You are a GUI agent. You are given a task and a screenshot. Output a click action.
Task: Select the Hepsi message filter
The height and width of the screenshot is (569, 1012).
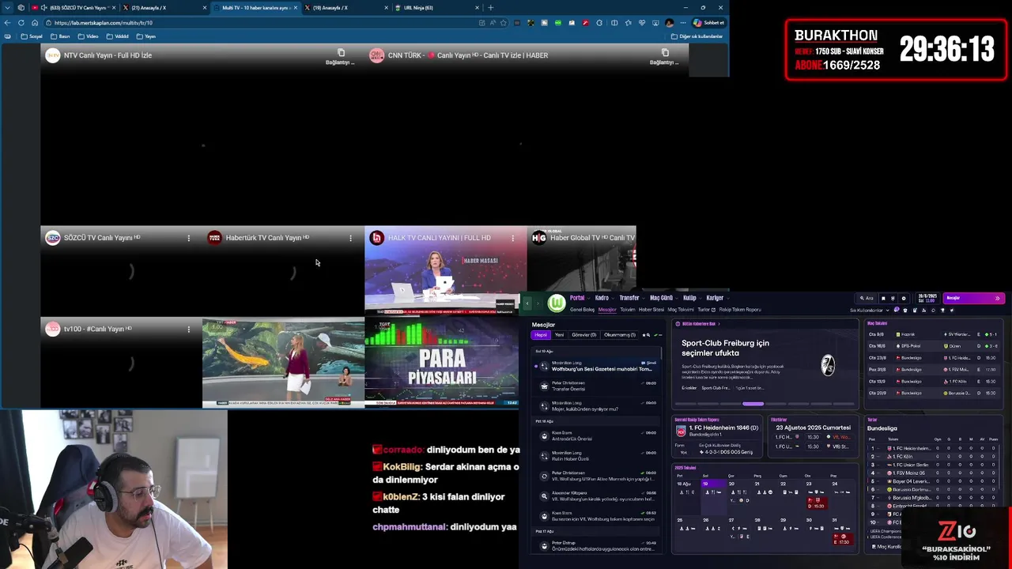pyautogui.click(x=541, y=335)
